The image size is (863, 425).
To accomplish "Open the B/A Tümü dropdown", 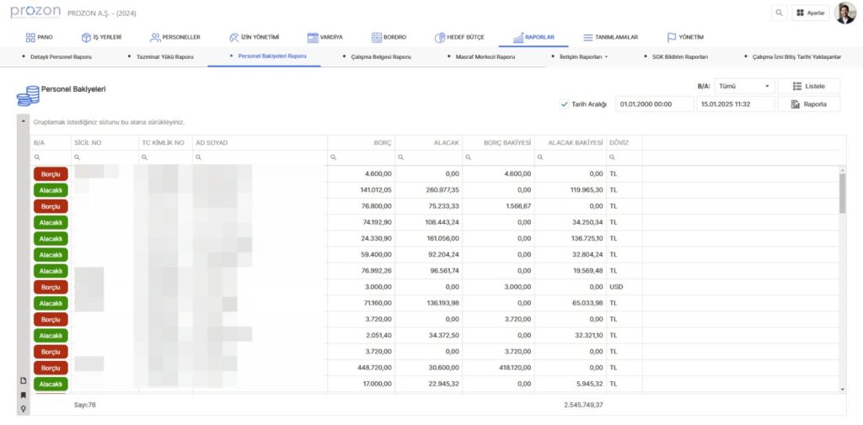I will (744, 86).
